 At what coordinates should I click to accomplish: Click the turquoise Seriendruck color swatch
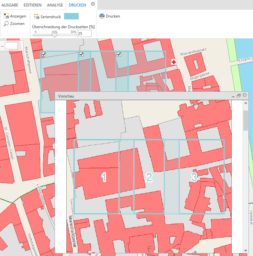point(71,17)
